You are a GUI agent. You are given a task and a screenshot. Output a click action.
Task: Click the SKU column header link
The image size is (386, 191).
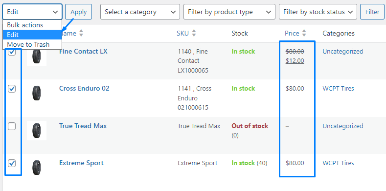[182, 33]
